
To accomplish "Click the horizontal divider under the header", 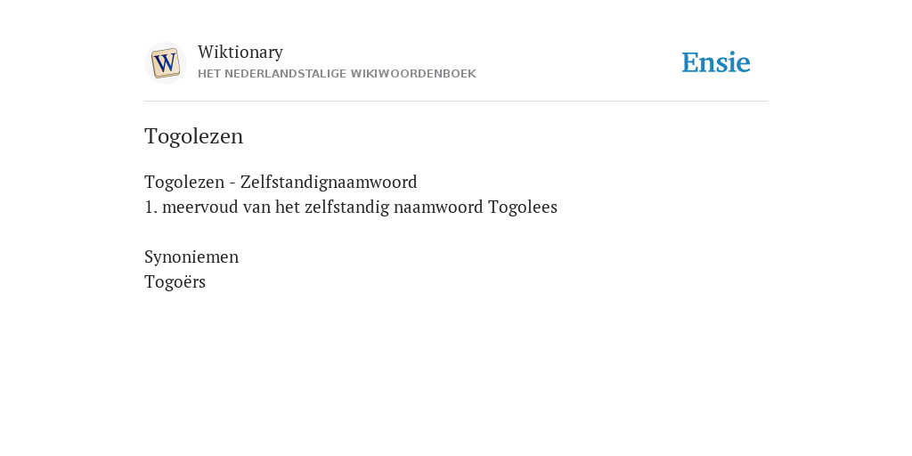I will 456,102.
